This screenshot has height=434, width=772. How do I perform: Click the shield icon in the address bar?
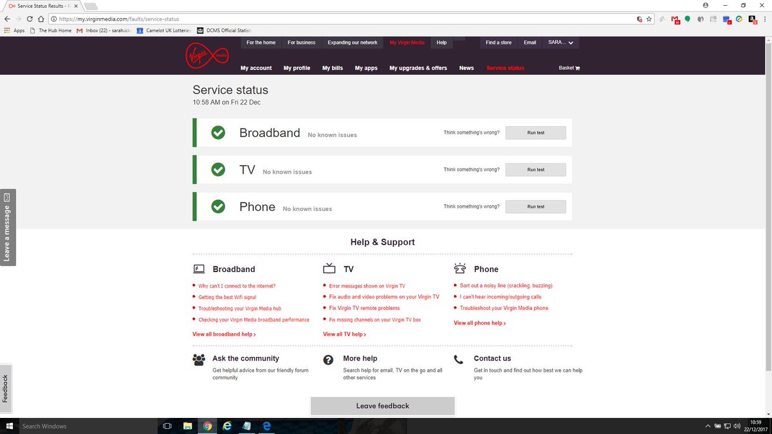(639, 19)
